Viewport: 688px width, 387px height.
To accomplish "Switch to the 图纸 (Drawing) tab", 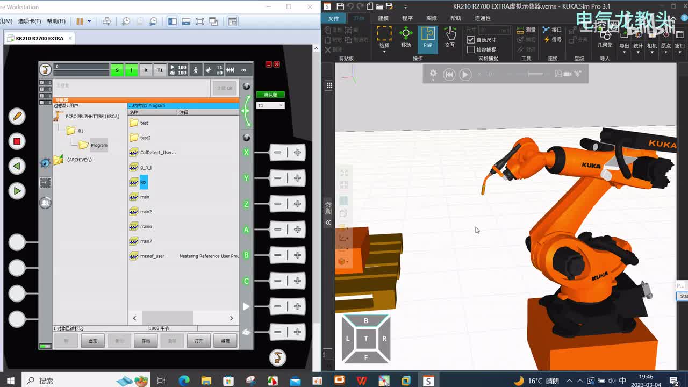I will (432, 18).
